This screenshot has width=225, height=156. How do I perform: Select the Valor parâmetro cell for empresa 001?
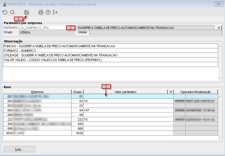(129, 96)
